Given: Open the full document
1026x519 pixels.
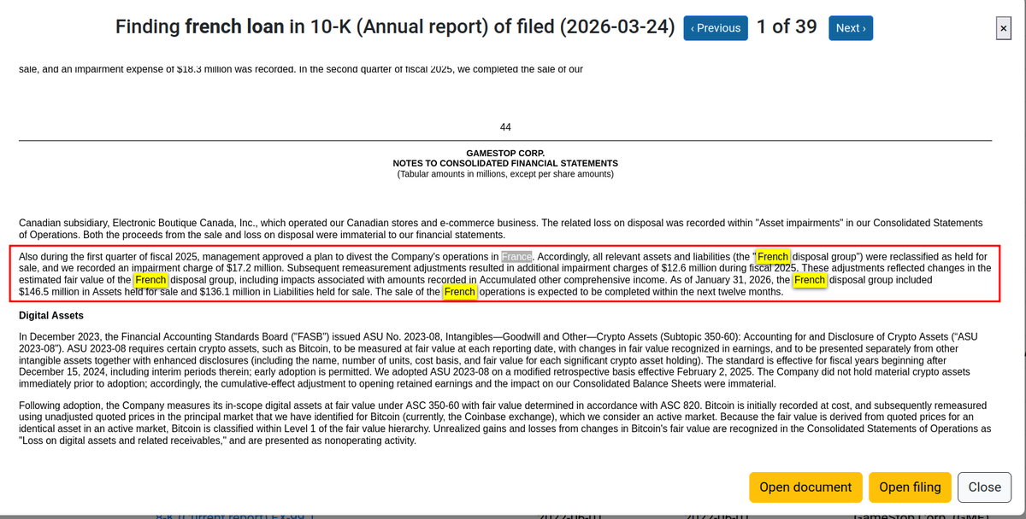Looking at the screenshot, I should (805, 487).
